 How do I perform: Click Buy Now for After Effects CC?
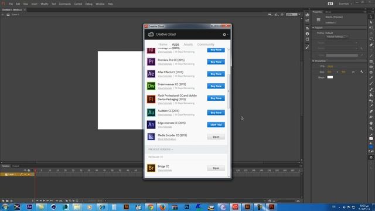point(216,74)
